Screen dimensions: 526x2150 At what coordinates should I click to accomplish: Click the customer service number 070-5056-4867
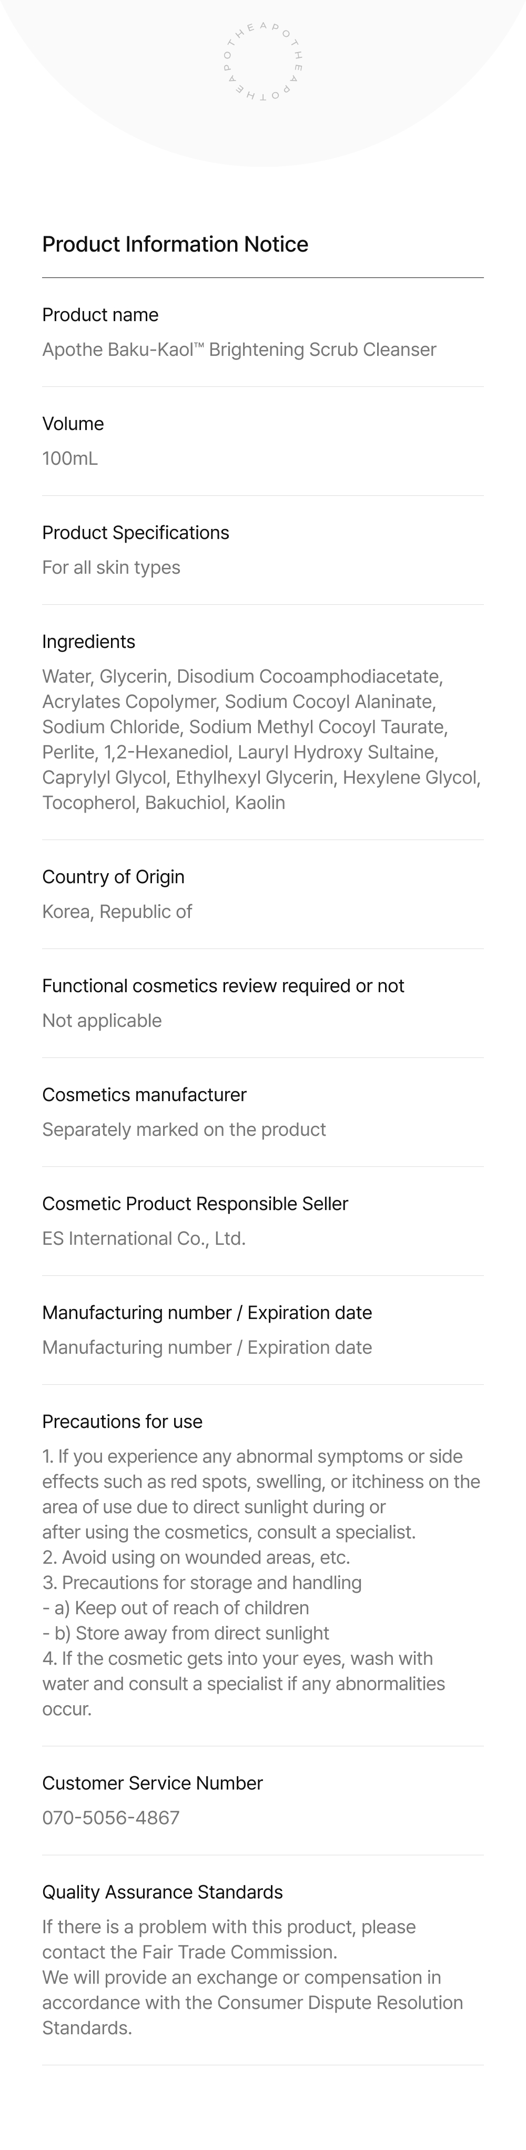(111, 1818)
